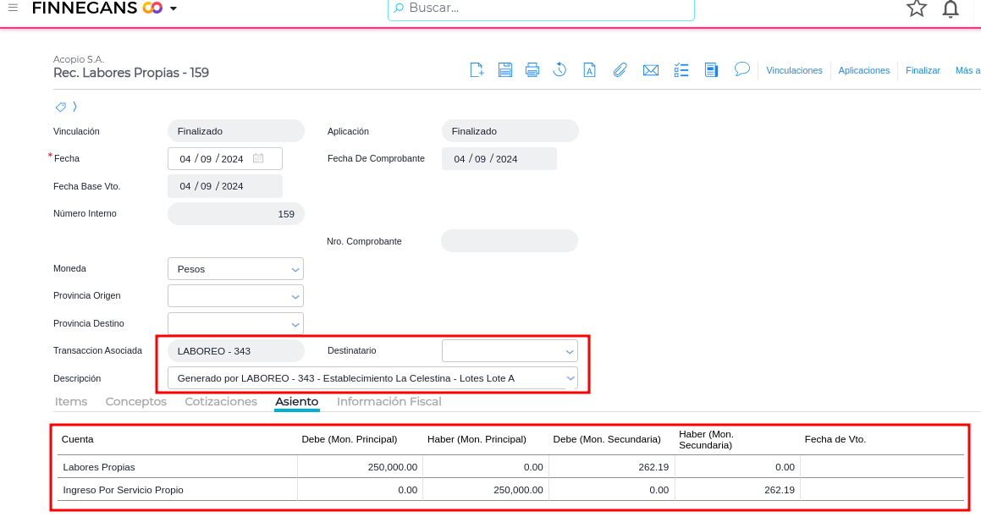
Task: Click the new document icon
Action: [x=477, y=70]
